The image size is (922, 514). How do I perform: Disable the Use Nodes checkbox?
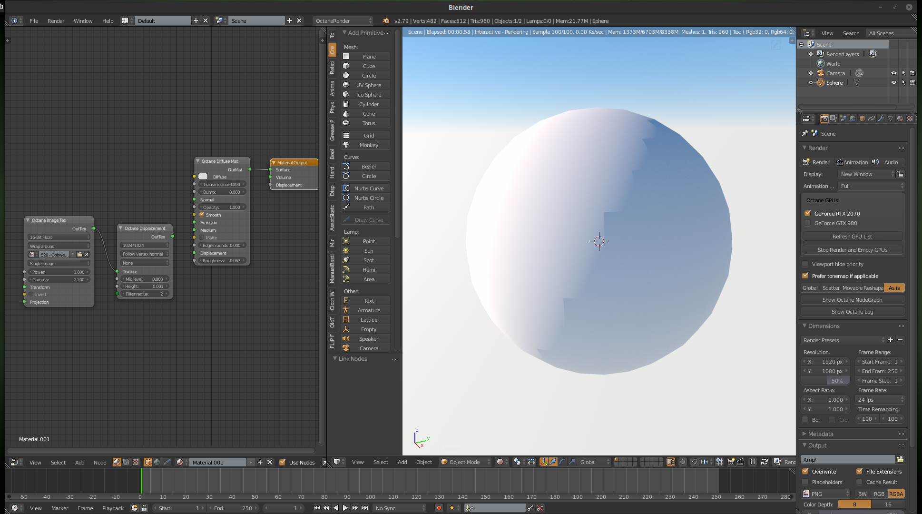tap(283, 462)
